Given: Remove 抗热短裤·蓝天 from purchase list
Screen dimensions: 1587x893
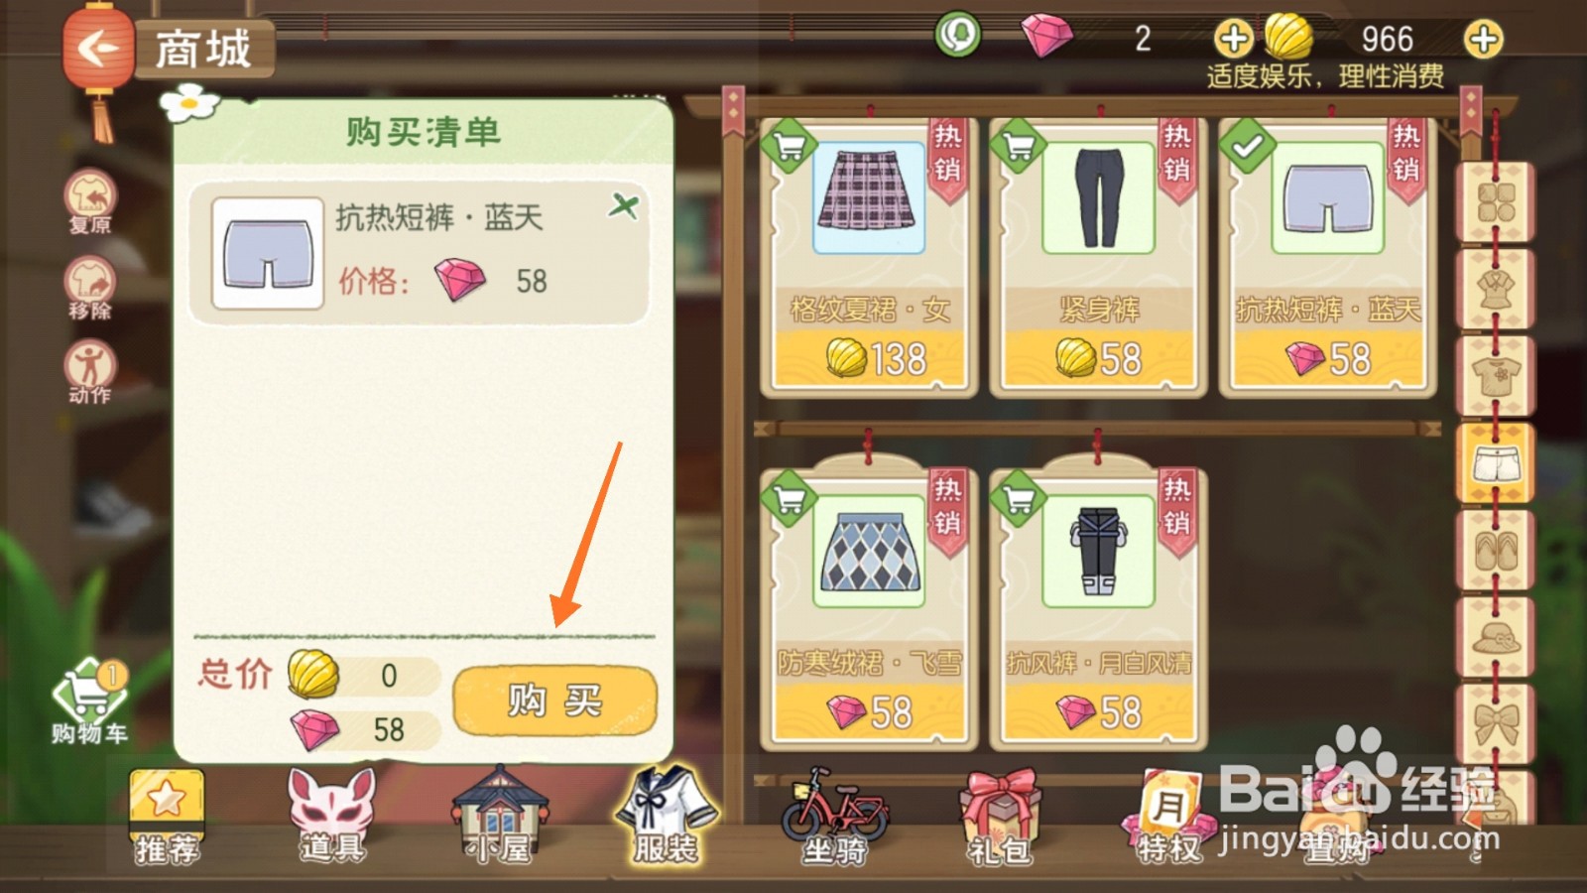Looking at the screenshot, I should (x=624, y=206).
